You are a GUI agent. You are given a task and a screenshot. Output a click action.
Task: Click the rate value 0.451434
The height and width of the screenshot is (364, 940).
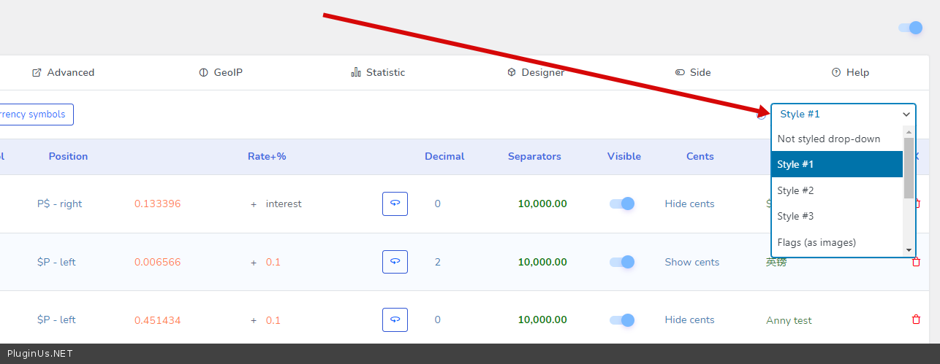coord(157,320)
